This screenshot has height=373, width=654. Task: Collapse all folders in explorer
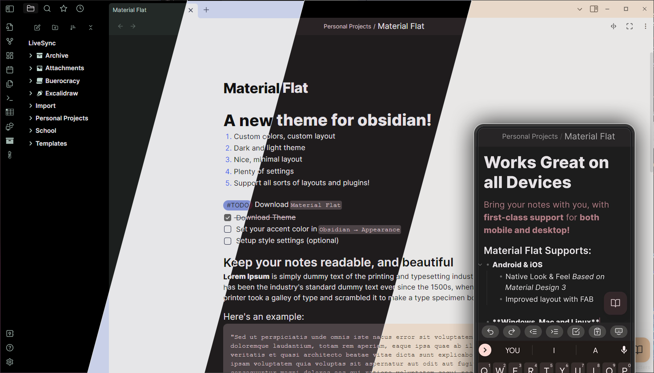pos(91,28)
